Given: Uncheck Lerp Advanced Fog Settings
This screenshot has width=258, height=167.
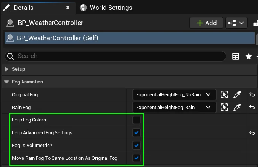Looking at the screenshot, I should (137, 133).
